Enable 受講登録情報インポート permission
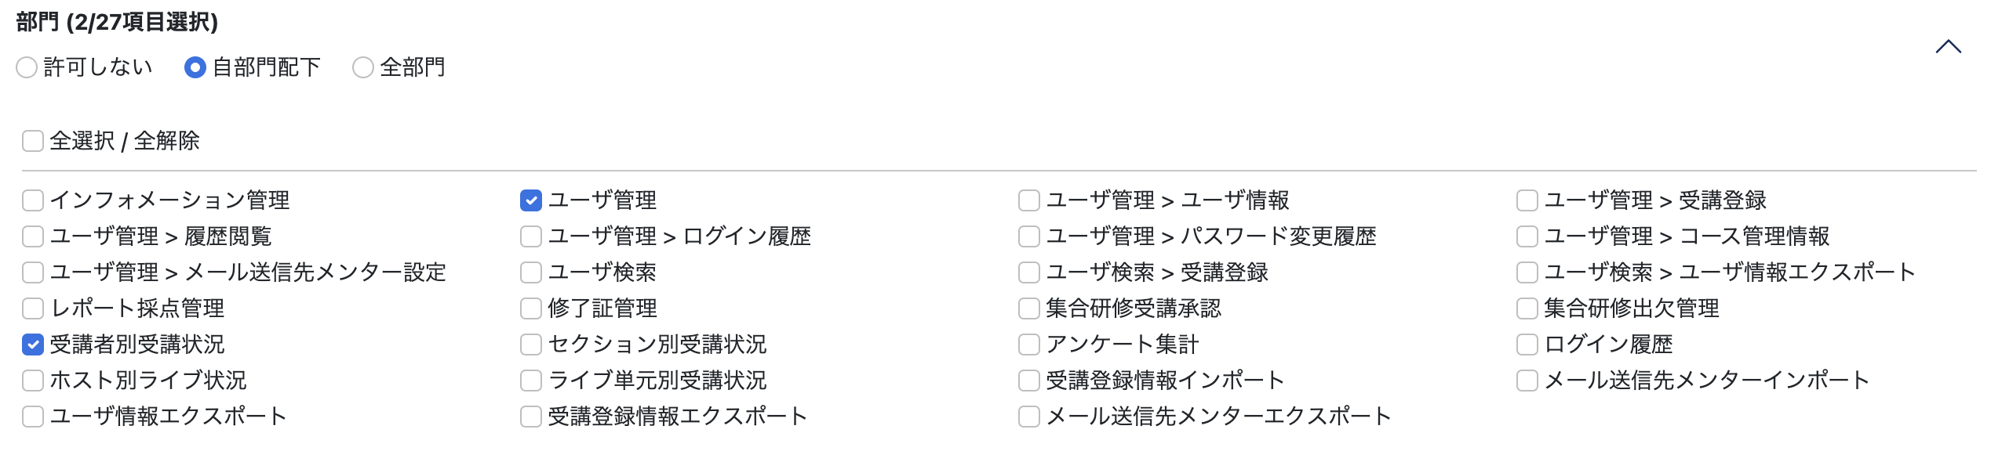The width and height of the screenshot is (1991, 451). 1028,381
